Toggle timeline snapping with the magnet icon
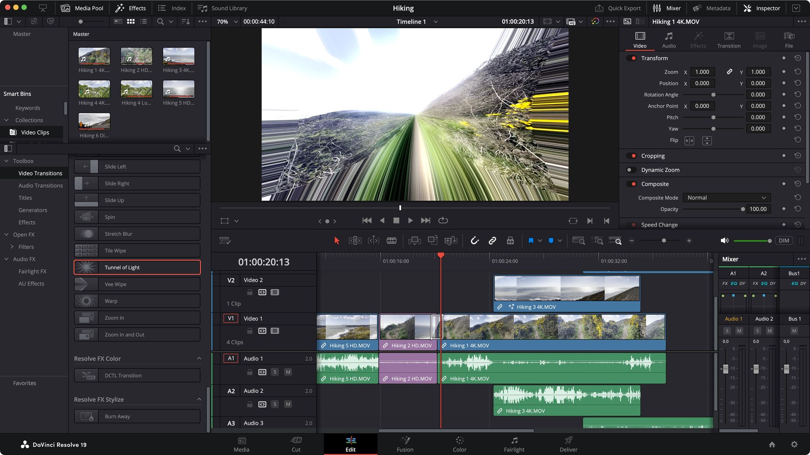 [475, 240]
